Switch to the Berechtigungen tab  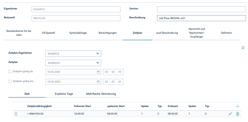click(108, 33)
